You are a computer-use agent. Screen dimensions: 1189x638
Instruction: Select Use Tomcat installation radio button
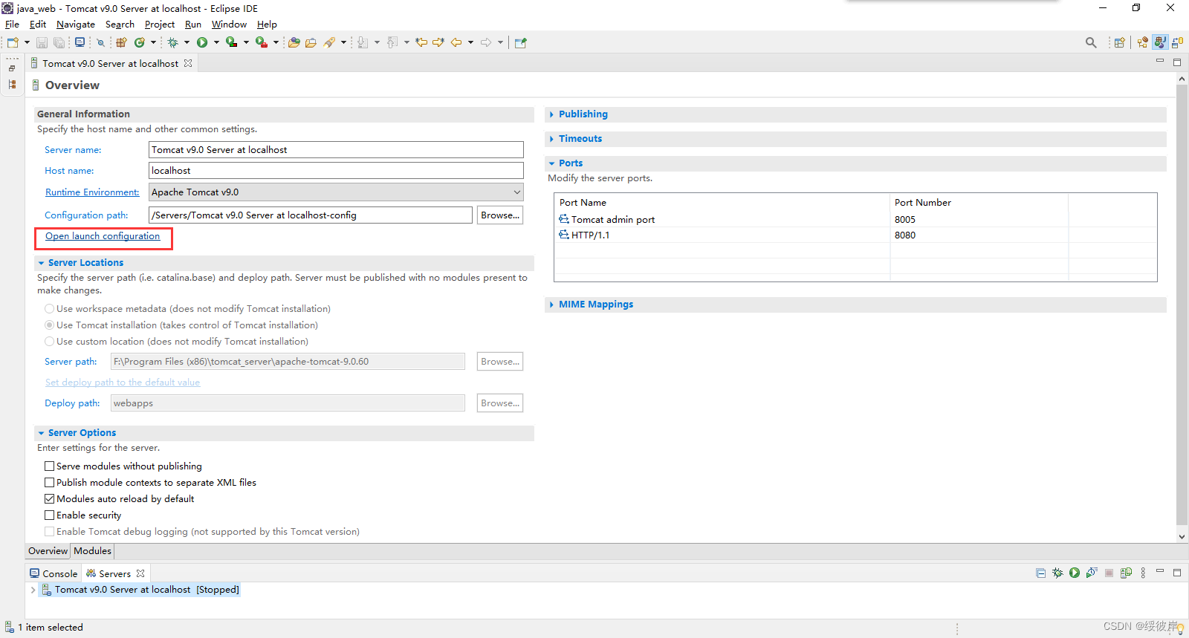tap(50, 325)
